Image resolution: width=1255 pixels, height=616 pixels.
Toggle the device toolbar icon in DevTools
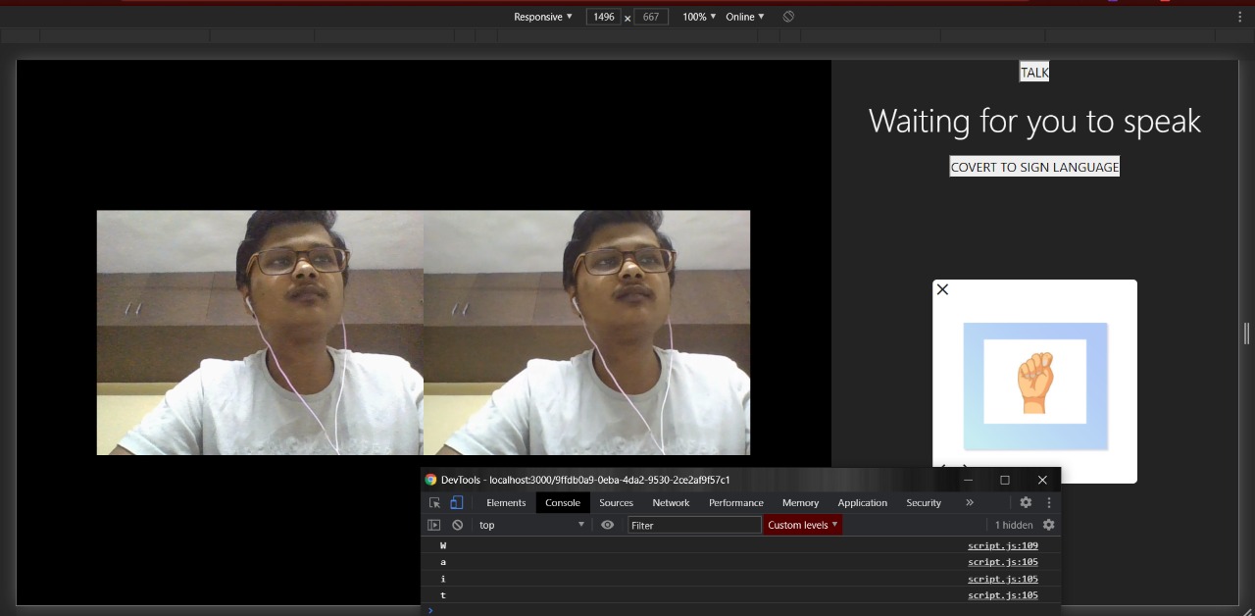click(x=456, y=502)
